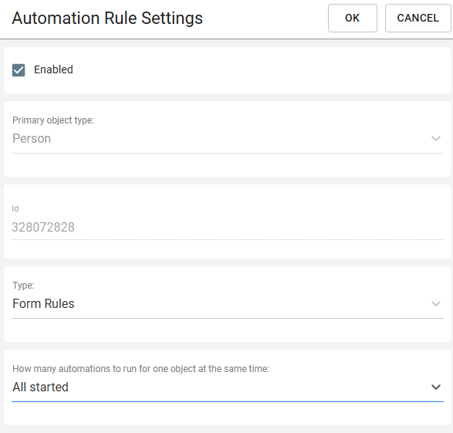This screenshot has height=433, width=453.
Task: Click the 'How many automations to run' label
Action: 140,369
